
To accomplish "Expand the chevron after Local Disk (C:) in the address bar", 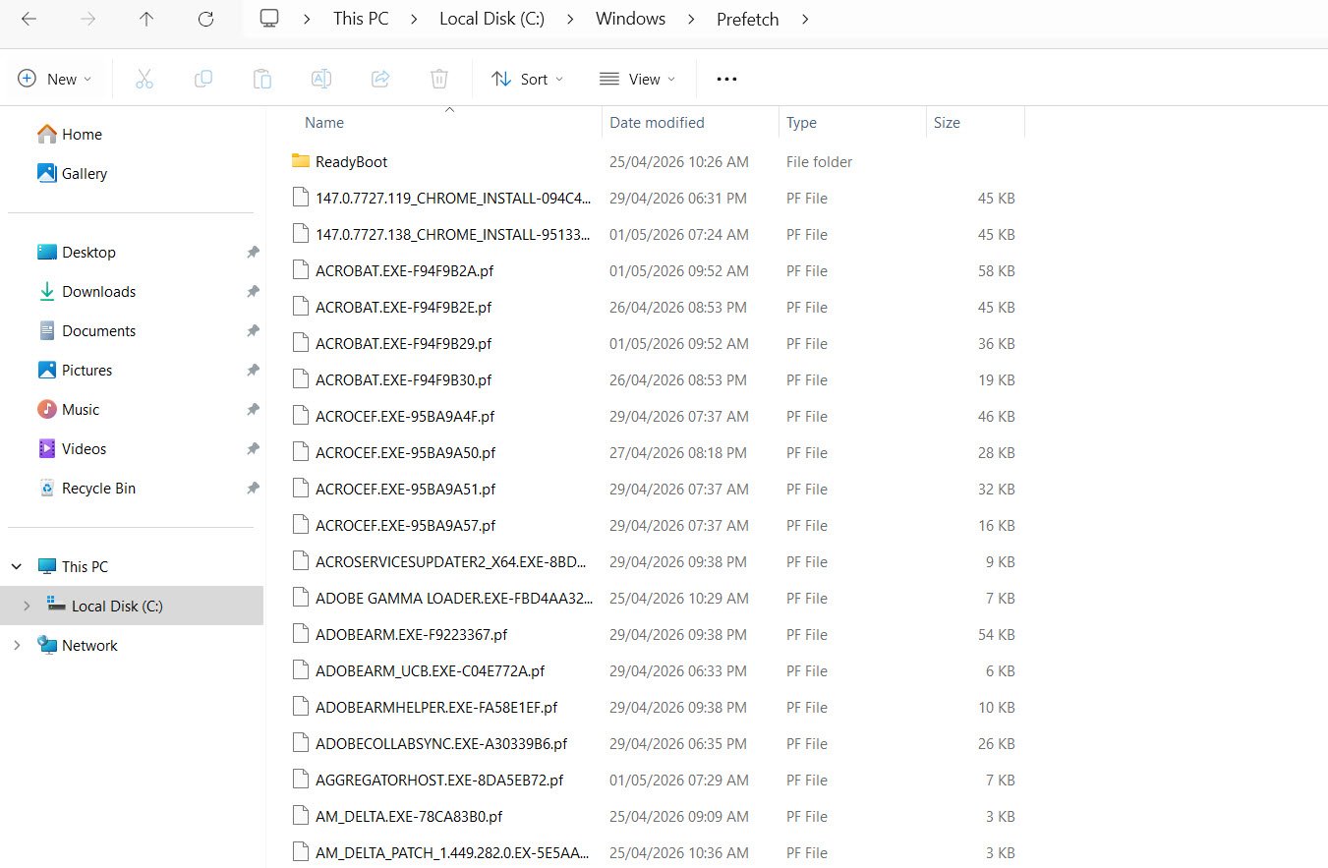I will click(x=571, y=19).
